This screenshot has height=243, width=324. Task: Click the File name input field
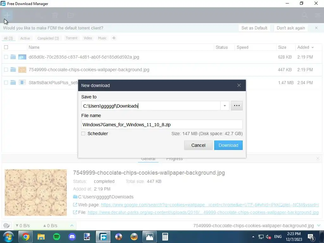pos(162,125)
